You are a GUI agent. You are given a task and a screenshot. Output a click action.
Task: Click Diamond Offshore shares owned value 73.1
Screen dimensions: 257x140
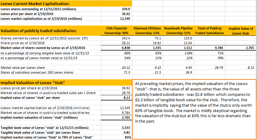click(x=158, y=38)
